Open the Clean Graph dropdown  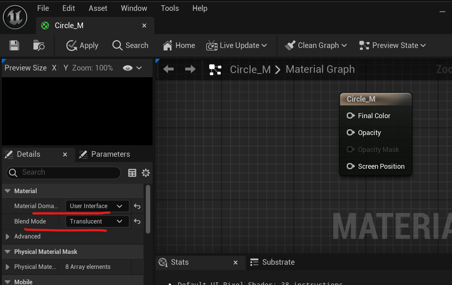316,45
